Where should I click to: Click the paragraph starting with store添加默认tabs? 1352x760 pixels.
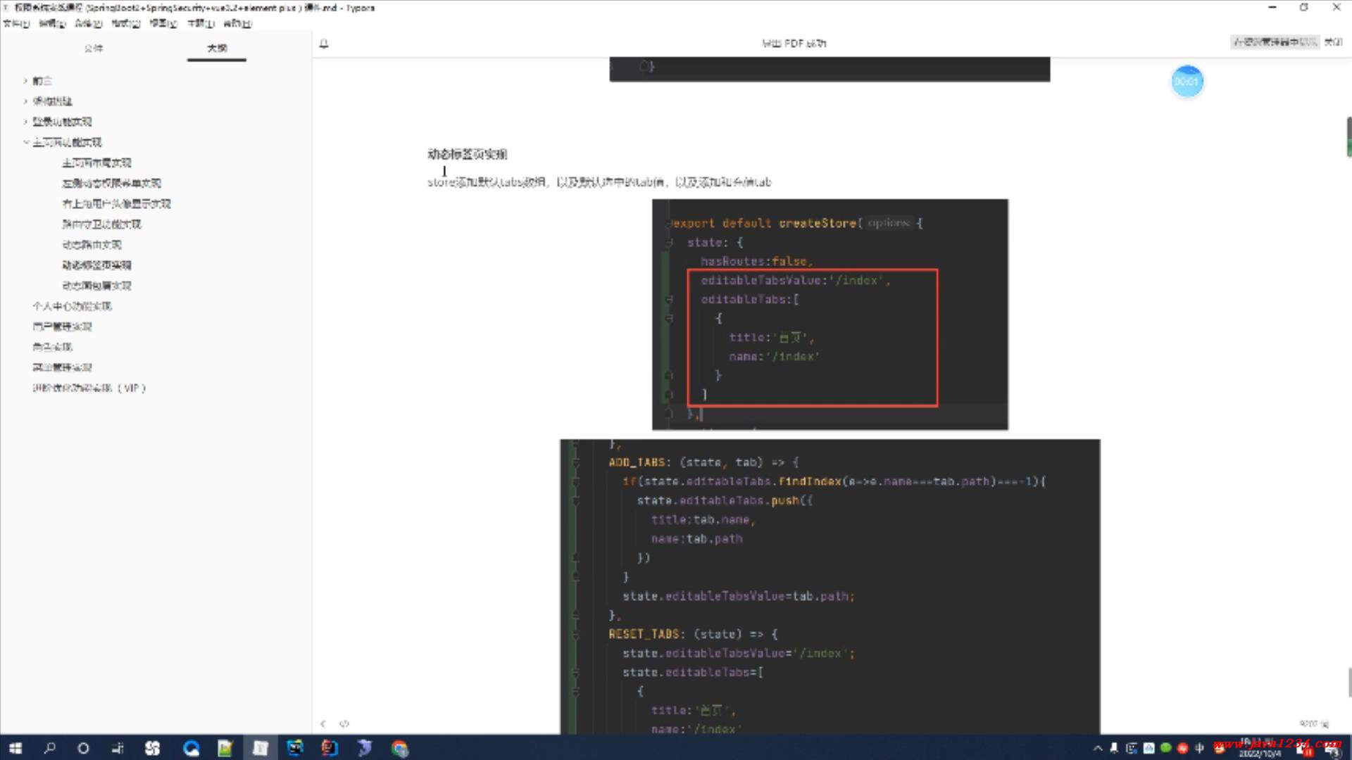(599, 182)
